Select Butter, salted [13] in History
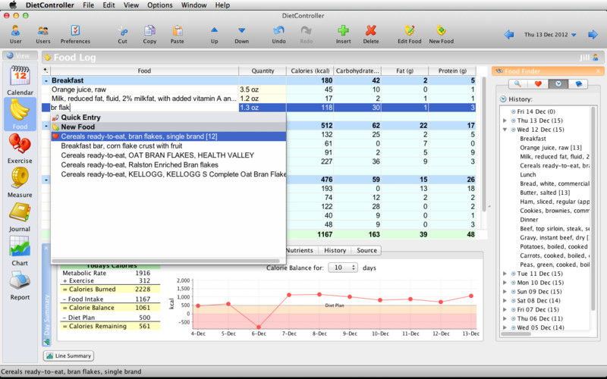The width and height of the screenshot is (607, 379). point(545,193)
